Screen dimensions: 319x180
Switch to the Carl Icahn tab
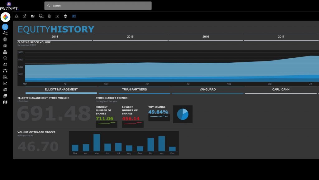(281, 90)
